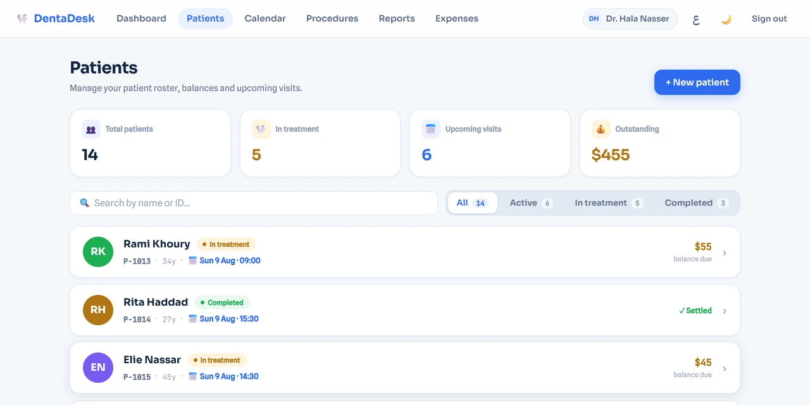
Task: Click the DH initials badge in the header
Action: tap(594, 19)
